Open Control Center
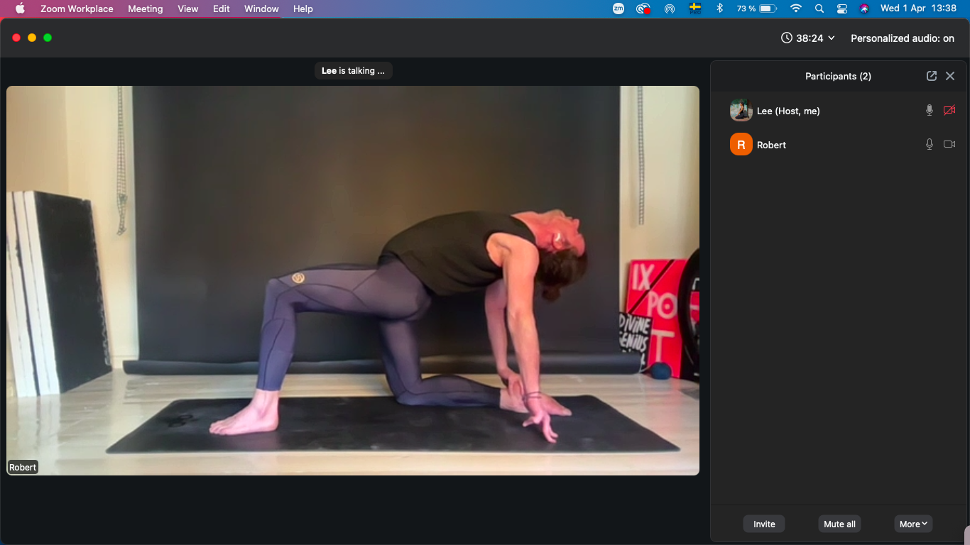The height and width of the screenshot is (545, 970). pyautogui.click(x=842, y=9)
